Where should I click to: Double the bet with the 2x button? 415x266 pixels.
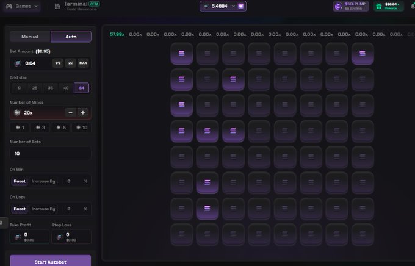click(x=70, y=63)
